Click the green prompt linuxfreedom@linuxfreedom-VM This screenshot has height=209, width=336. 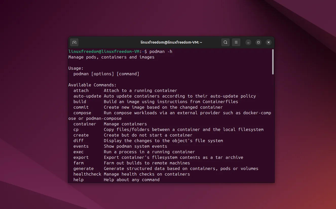point(104,51)
